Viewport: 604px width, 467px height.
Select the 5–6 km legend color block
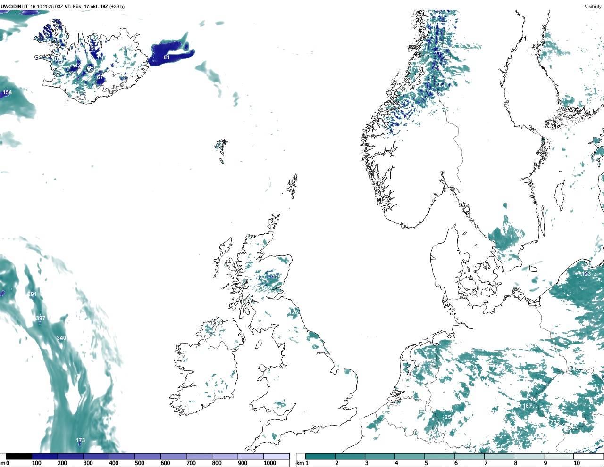(440, 457)
